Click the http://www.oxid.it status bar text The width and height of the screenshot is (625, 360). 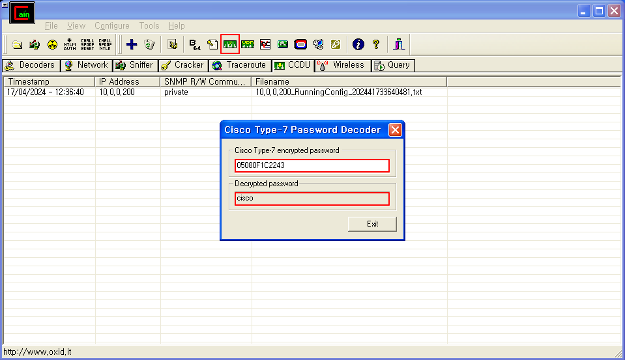[x=37, y=352]
